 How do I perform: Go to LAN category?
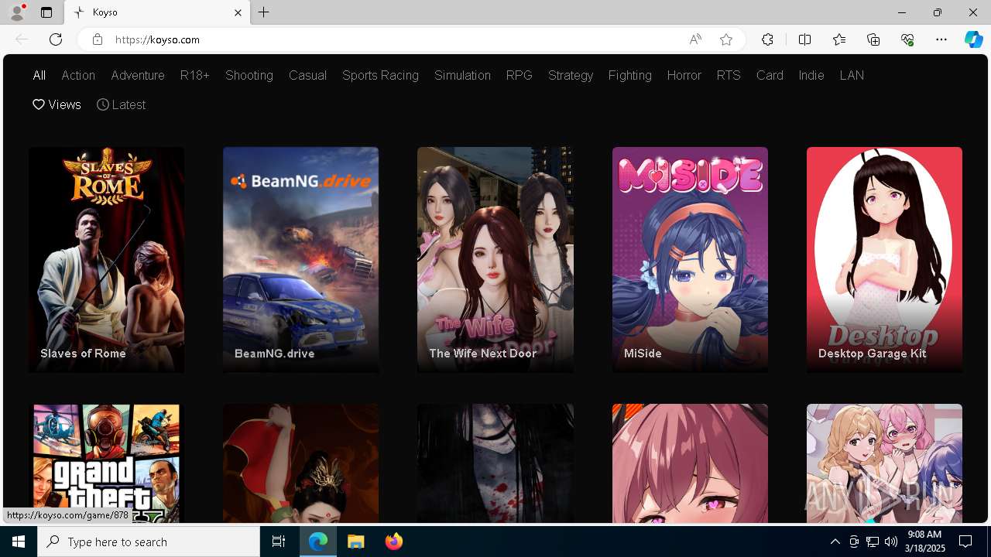852,75
